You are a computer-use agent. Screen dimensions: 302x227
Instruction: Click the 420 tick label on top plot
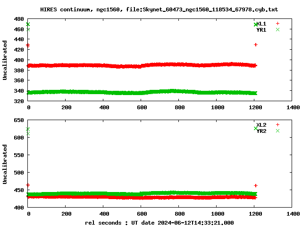(x=19, y=50)
